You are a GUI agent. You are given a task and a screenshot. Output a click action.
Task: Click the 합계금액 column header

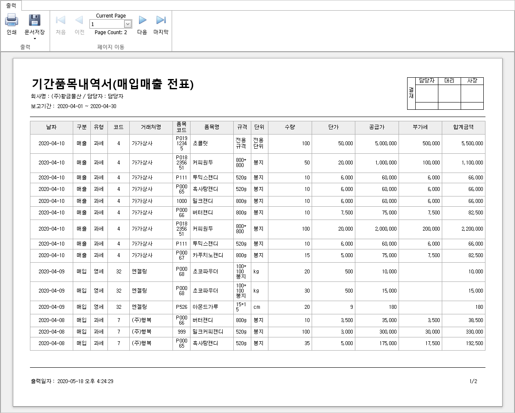pos(464,127)
